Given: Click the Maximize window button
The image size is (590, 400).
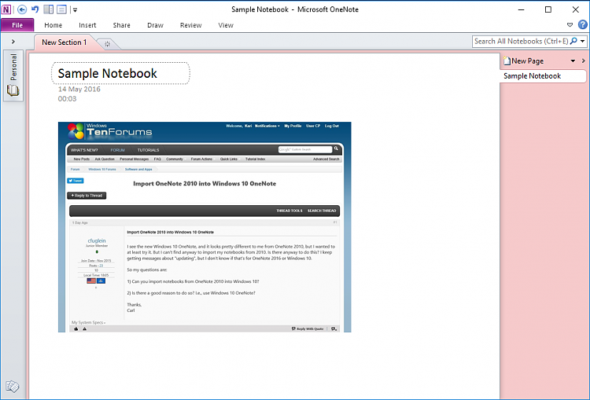Looking at the screenshot, I should point(548,9).
